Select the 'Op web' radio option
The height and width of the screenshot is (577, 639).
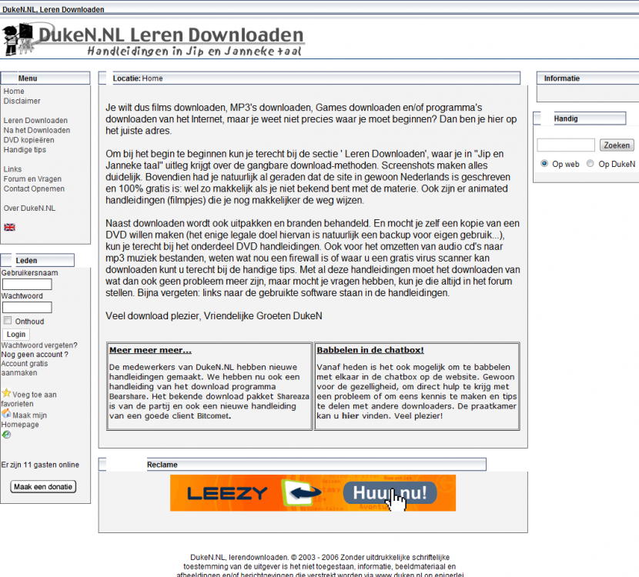tap(544, 163)
